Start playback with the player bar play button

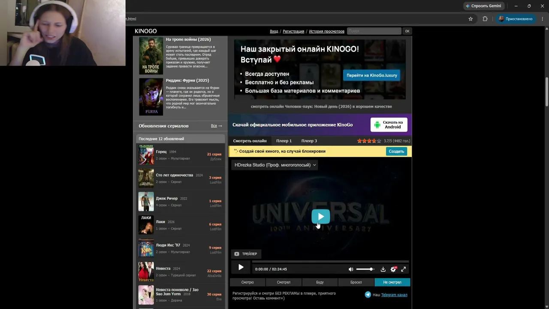pos(241,267)
